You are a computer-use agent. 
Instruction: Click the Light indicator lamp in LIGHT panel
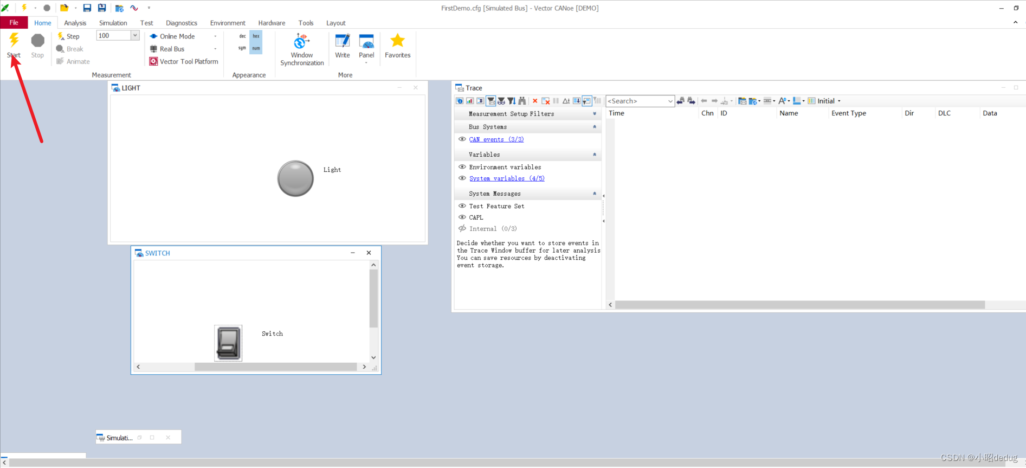click(x=295, y=178)
